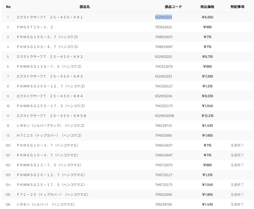Select HTC25 (トップカバー) (ヘンコウゴ) name
This screenshot has height=209, width=254.
tap(49, 135)
